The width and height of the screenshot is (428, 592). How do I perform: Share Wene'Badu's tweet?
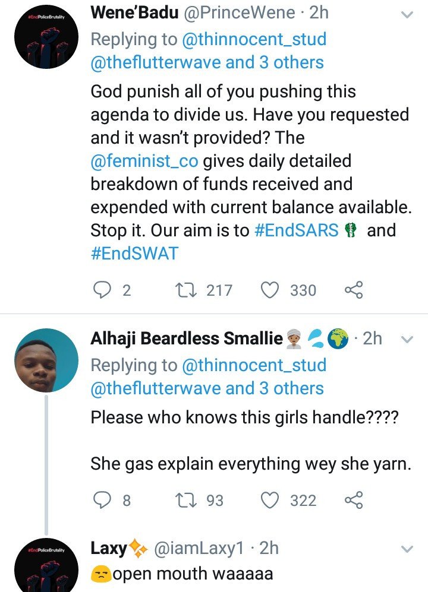(x=353, y=290)
